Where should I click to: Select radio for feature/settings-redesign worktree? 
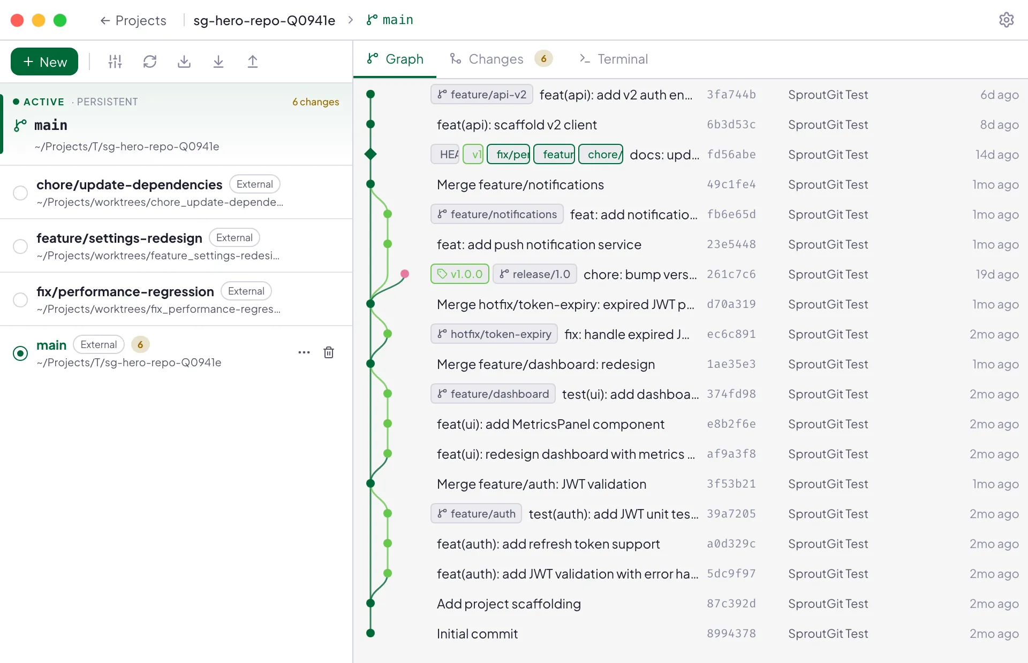[20, 246]
